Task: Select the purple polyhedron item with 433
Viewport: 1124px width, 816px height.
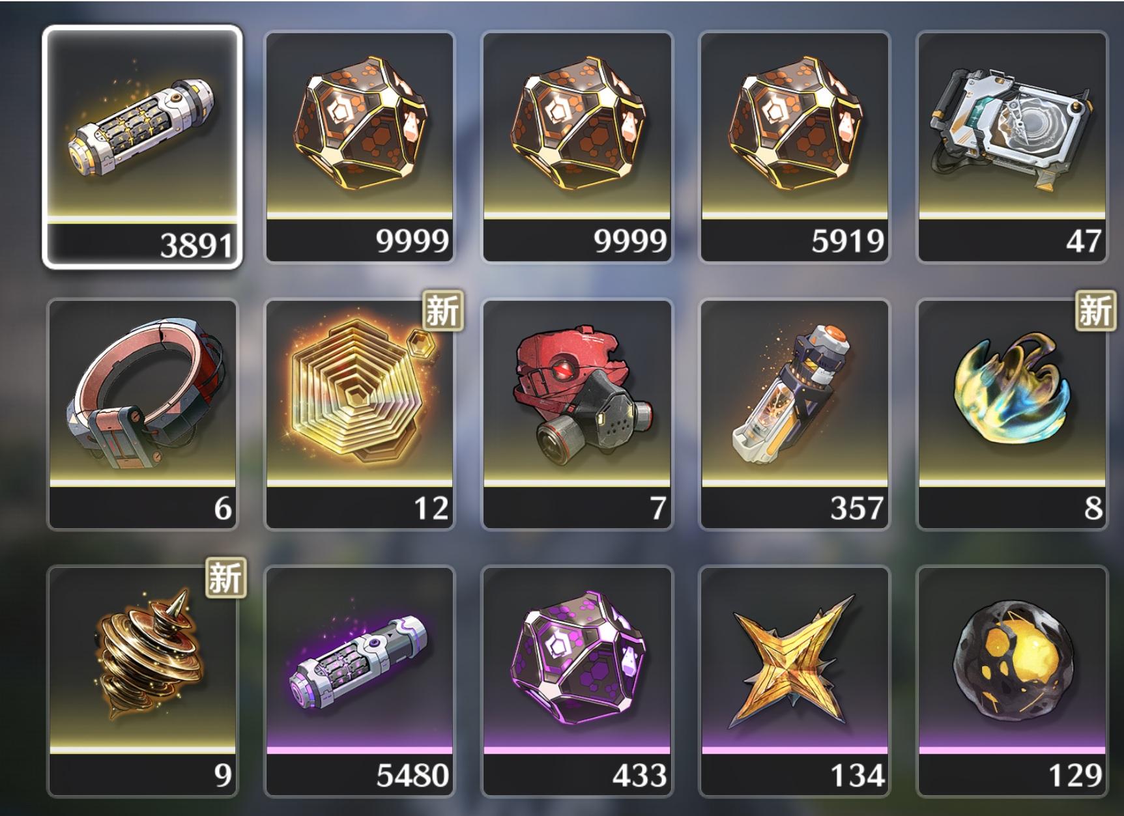Action: pos(577,681)
